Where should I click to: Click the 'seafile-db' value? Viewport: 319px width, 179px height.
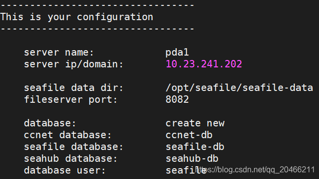195,147
